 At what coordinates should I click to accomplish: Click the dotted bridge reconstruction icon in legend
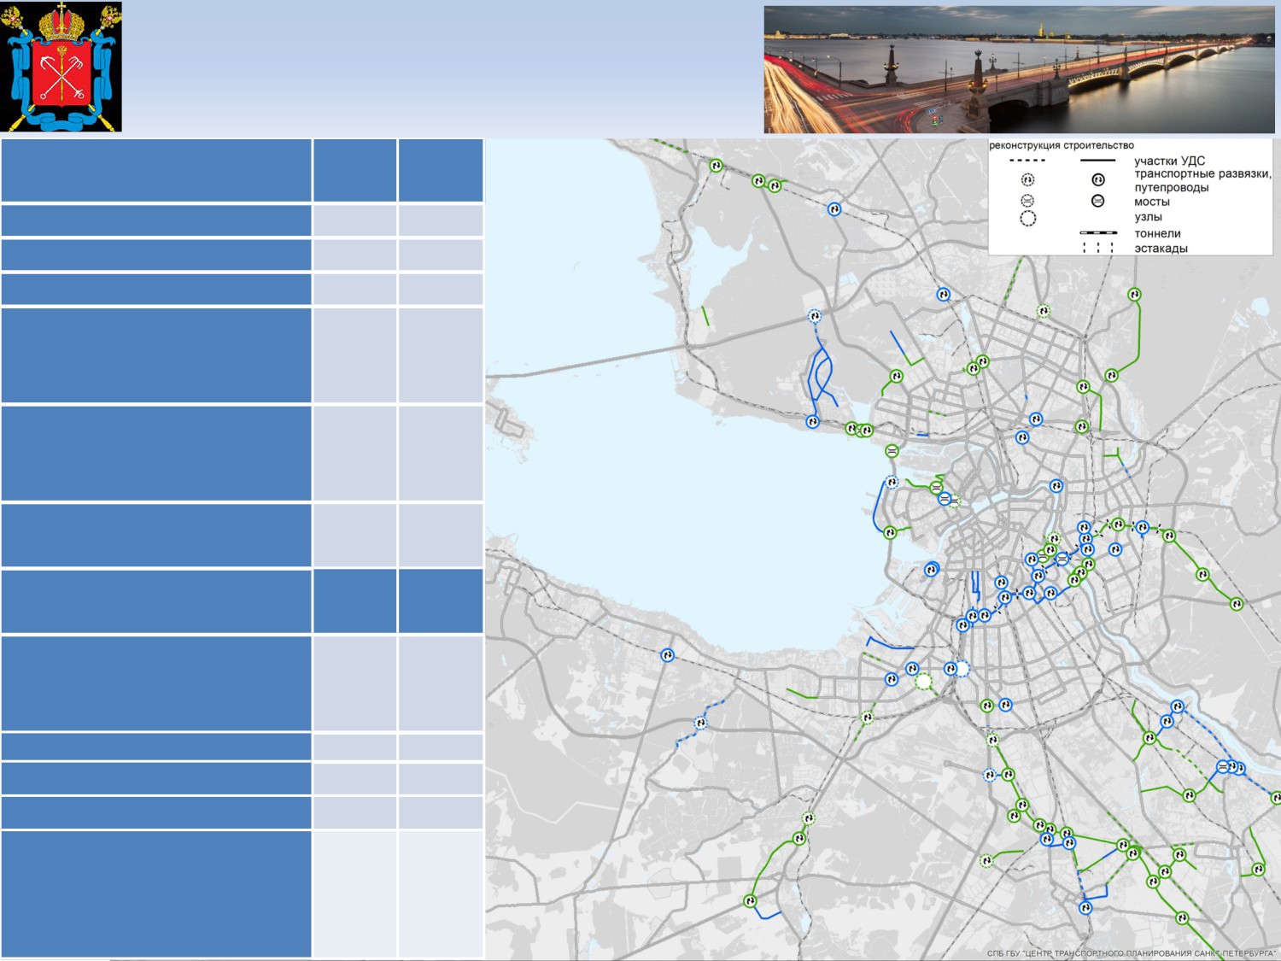(1028, 200)
